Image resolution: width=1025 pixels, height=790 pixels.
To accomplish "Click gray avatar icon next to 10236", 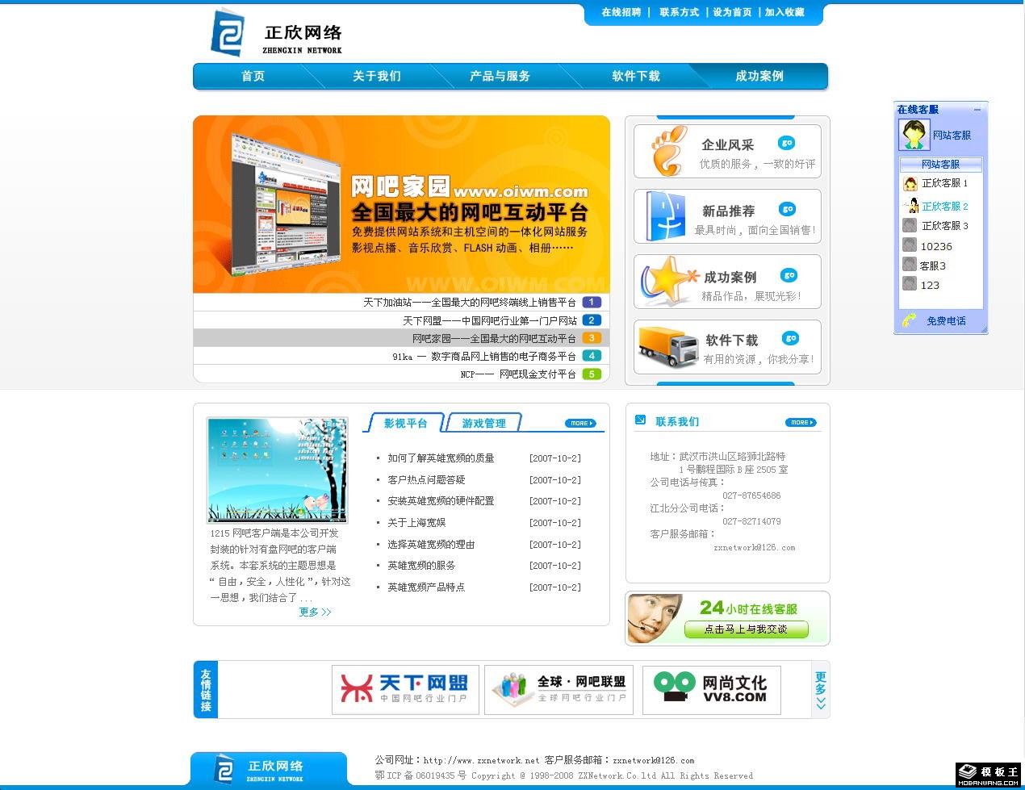I will (910, 245).
